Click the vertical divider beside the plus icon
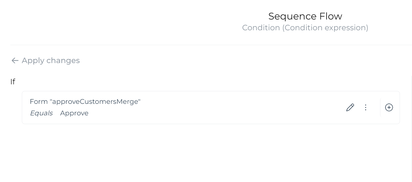 (380, 107)
